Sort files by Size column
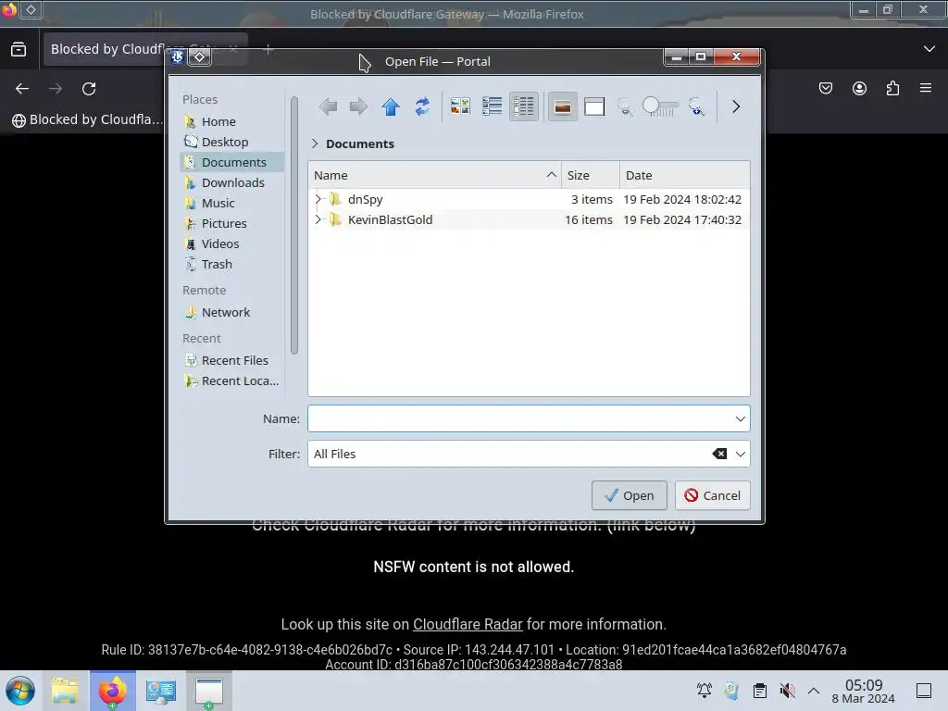 pyautogui.click(x=591, y=175)
